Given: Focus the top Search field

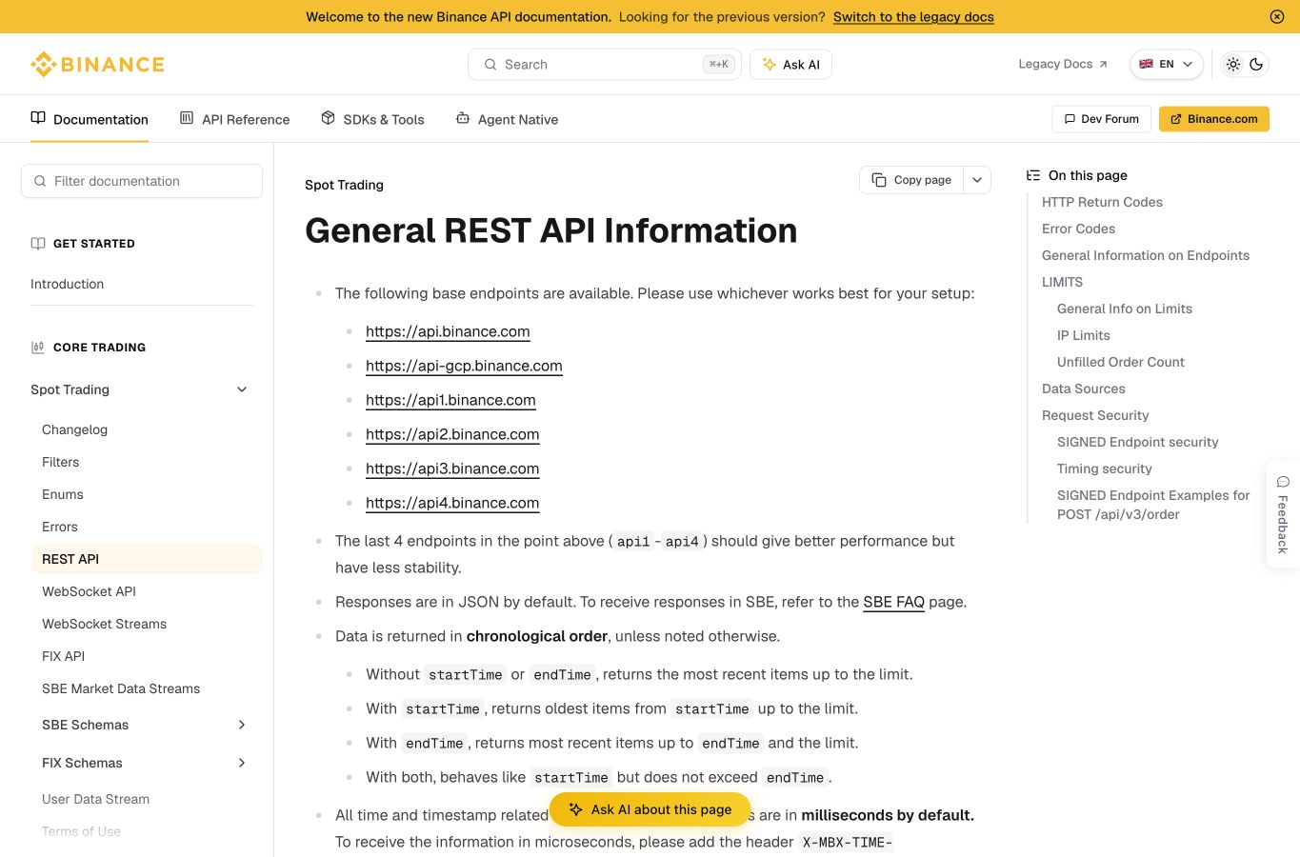Looking at the screenshot, I should tap(605, 65).
